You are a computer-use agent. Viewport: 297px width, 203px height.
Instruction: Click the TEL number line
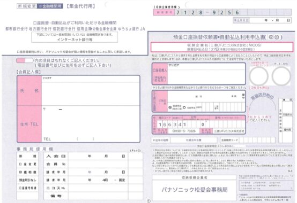(91, 139)
